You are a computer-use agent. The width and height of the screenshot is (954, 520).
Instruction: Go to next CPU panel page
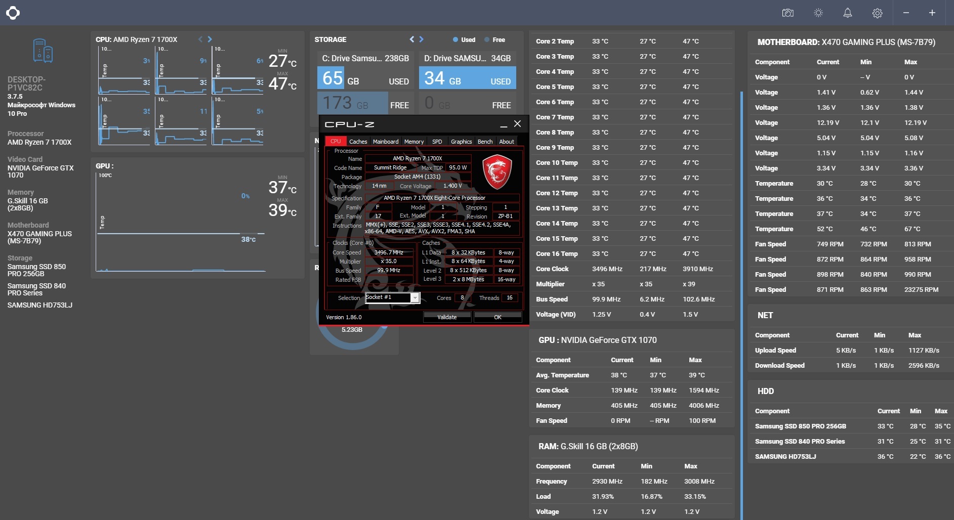[x=210, y=39]
